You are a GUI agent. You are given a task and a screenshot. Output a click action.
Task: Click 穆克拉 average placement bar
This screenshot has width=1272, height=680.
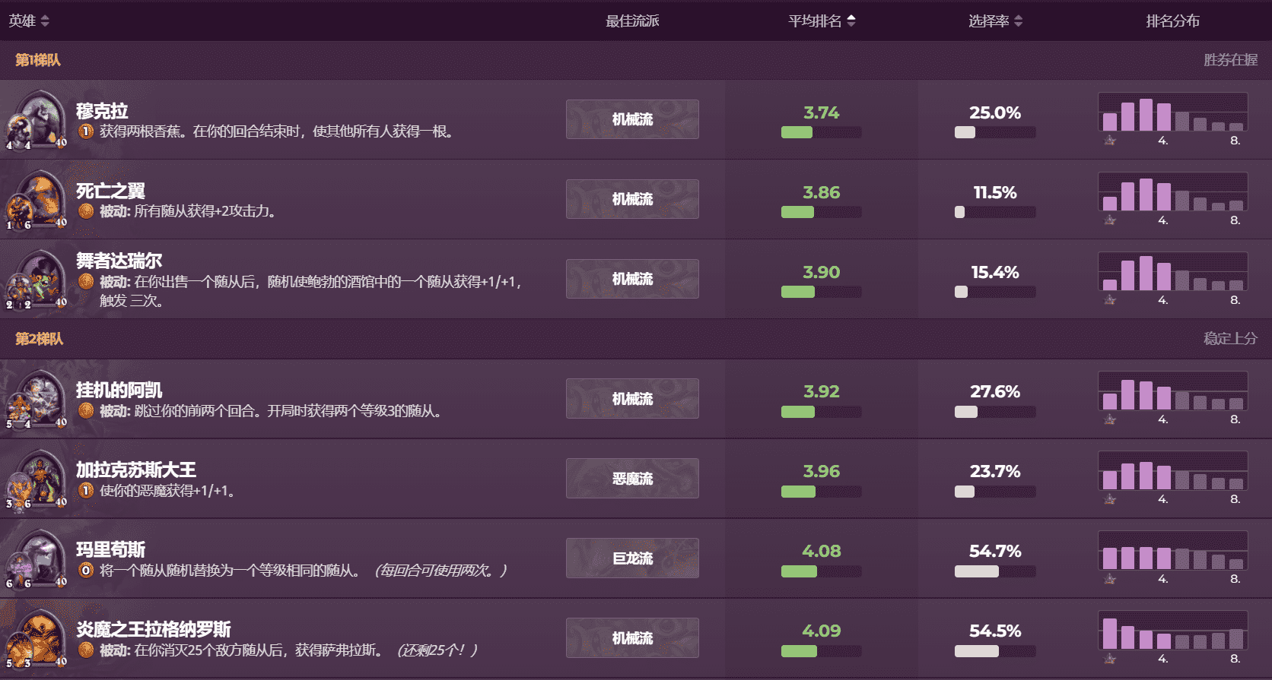click(821, 132)
